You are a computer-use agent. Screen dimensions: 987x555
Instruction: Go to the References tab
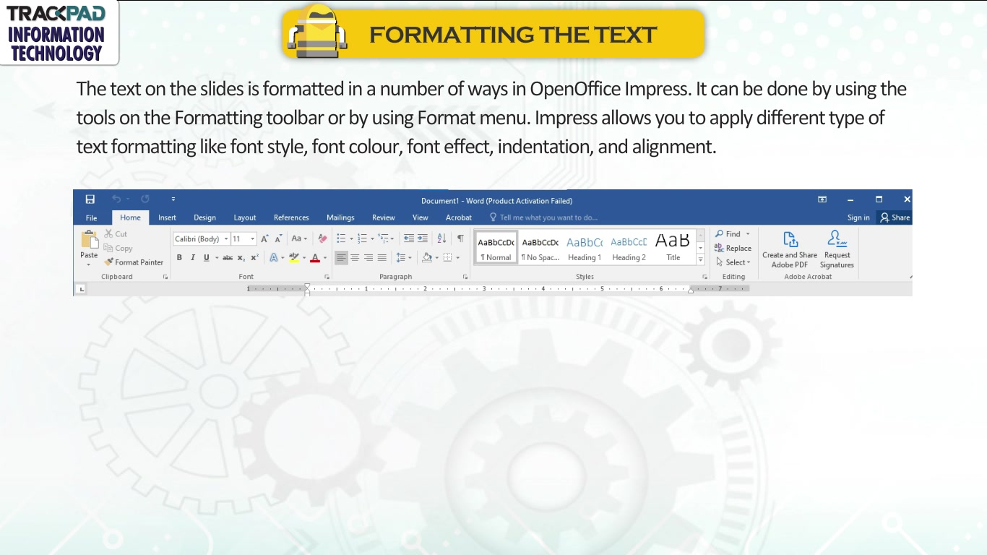[291, 218]
